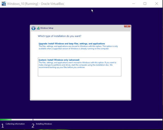The width and height of the screenshot is (163, 130).
Task: Select Custom: Install Windows only (advanced)
Action: [x=59, y=60]
